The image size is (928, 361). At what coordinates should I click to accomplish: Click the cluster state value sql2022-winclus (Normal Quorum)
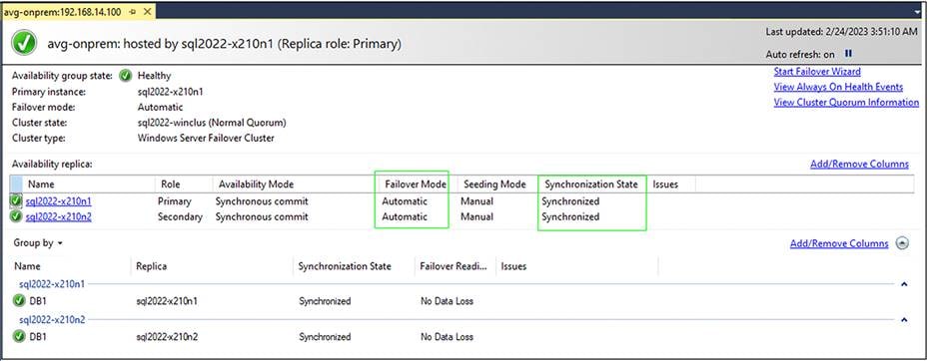(212, 123)
